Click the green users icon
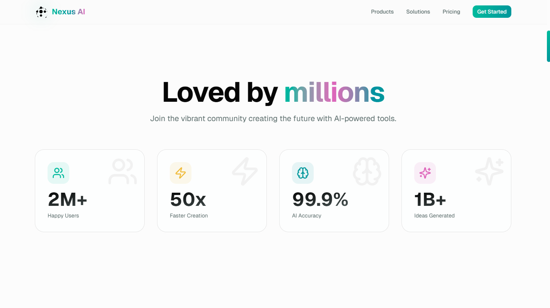The image size is (550, 308). [58, 173]
